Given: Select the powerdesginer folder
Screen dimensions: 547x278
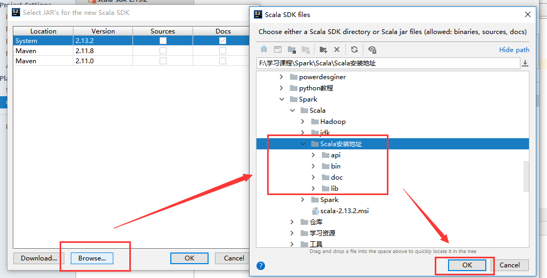Looking at the screenshot, I should [322, 77].
